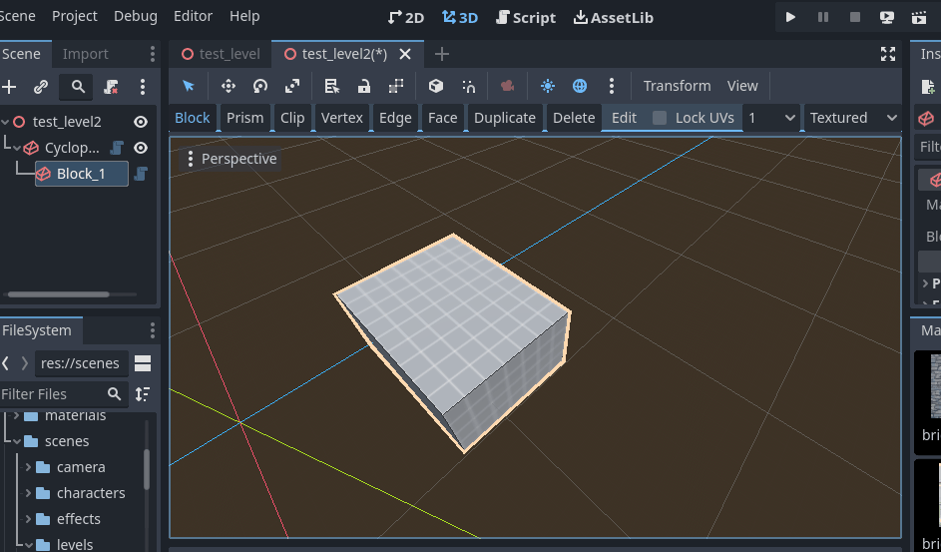Open Scene dock extra options menu
The height and width of the screenshot is (552, 941).
[143, 87]
